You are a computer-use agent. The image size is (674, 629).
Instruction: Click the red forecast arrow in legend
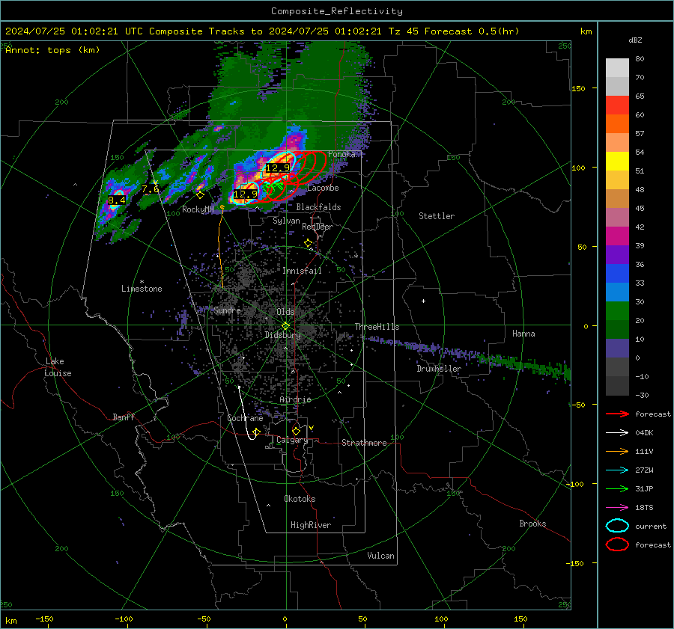click(616, 414)
